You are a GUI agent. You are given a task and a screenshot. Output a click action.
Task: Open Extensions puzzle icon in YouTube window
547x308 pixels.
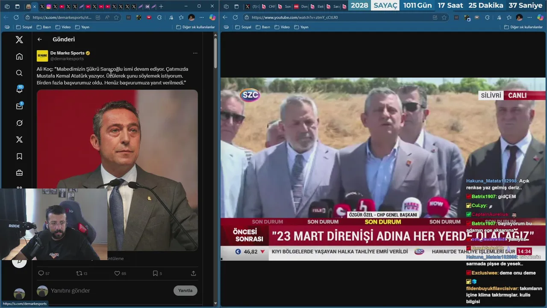488,18
